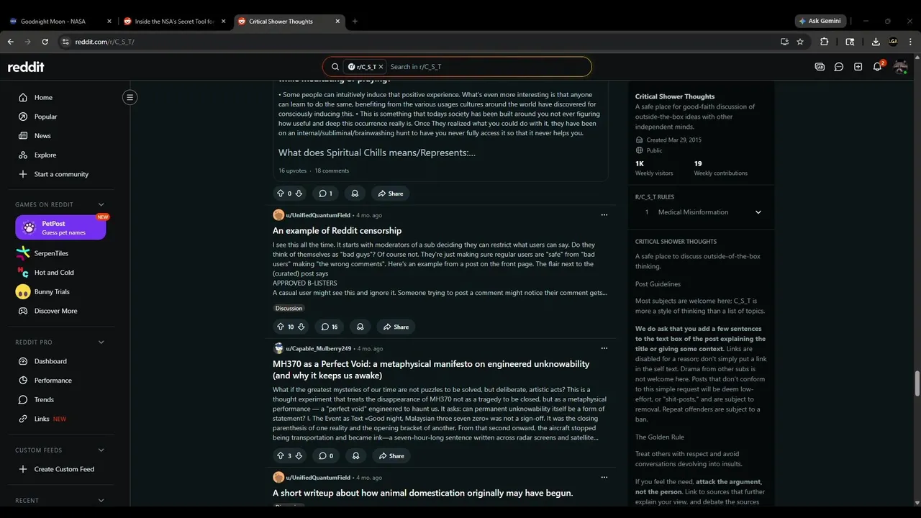Open the Reddit home logo
The image size is (921, 518).
(x=26, y=67)
